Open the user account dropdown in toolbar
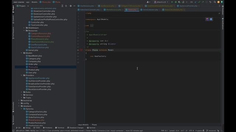 pos(148,2)
